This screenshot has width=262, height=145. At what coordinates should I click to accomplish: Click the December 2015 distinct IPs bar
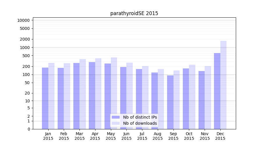217,91
